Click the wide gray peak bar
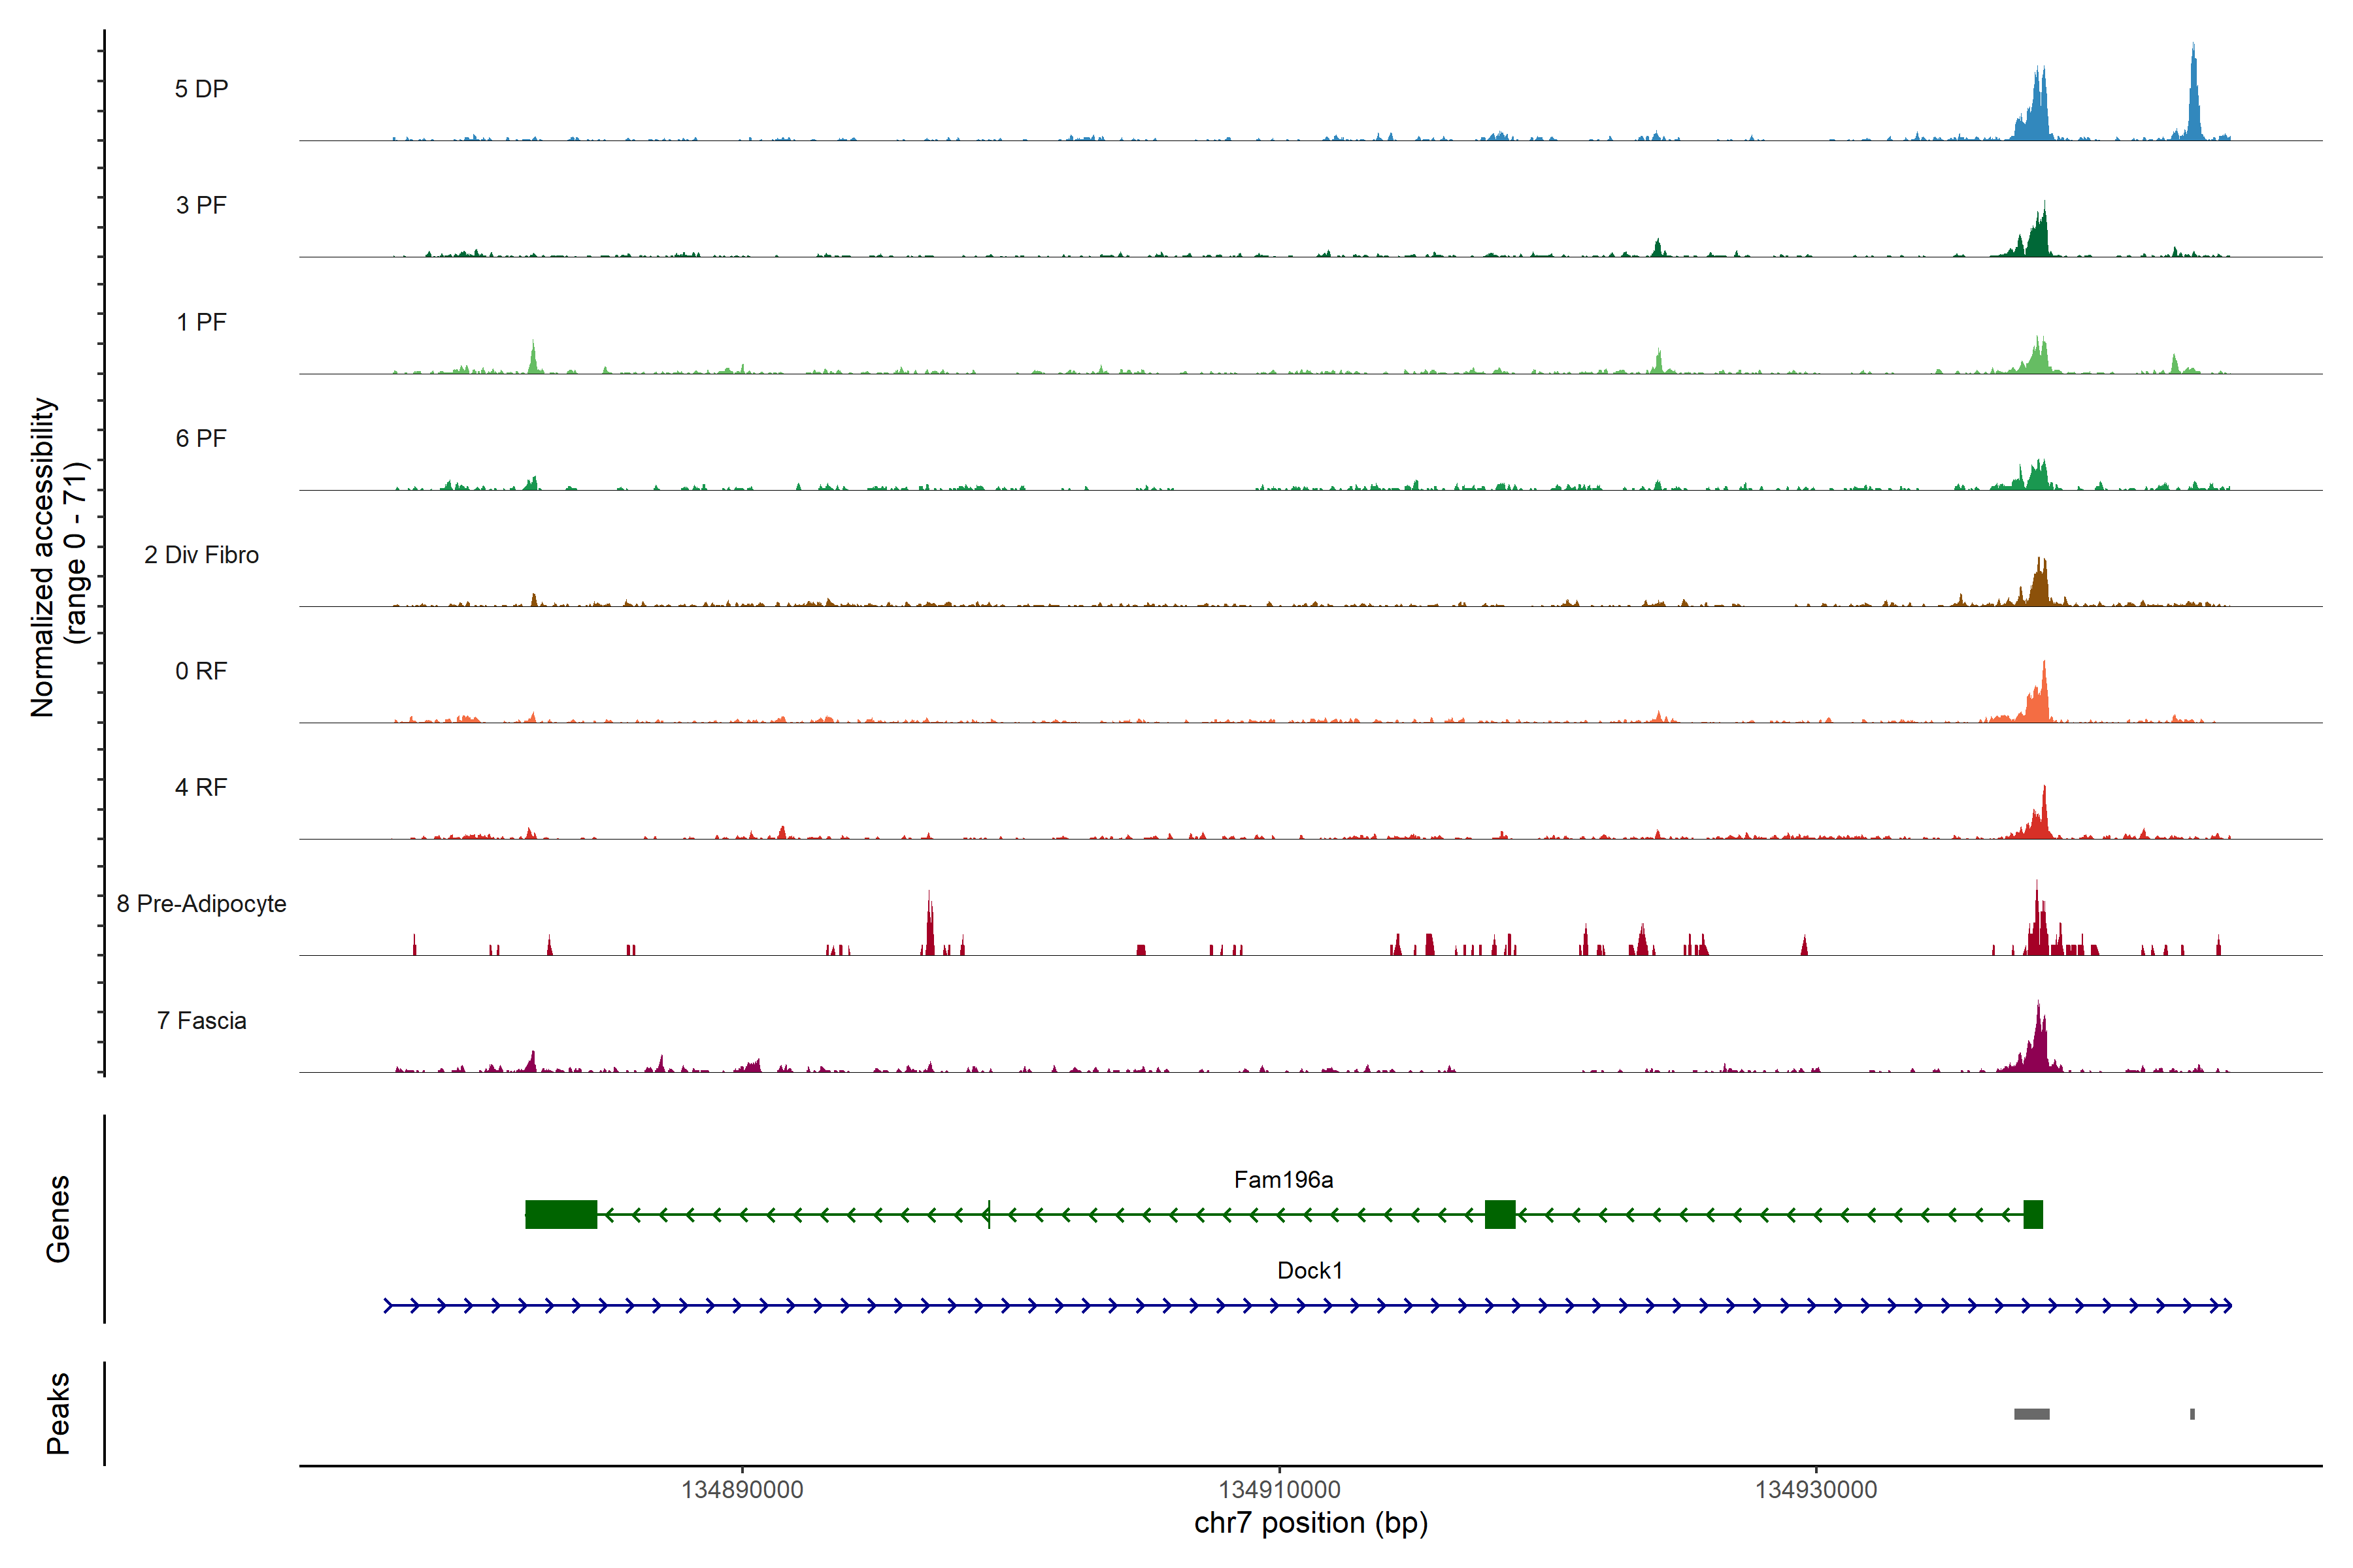Image resolution: width=2353 pixels, height=1568 pixels. 2031,1414
